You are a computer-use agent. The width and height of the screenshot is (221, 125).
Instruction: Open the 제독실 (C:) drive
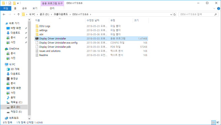pos(17,102)
